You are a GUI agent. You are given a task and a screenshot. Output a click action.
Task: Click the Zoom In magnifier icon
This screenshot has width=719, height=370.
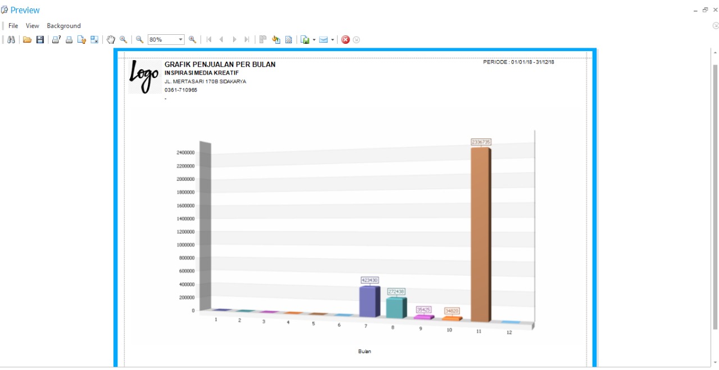point(193,40)
